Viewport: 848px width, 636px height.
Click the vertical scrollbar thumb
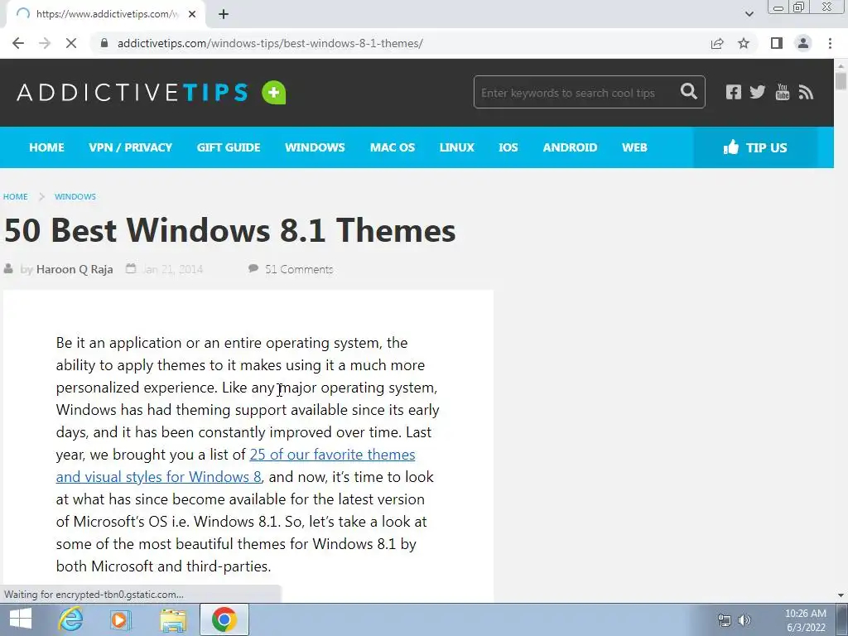pyautogui.click(x=841, y=81)
